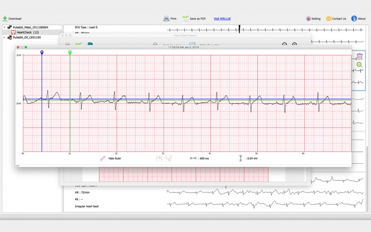This screenshot has width=371, height=232.
Task: Click the HeartCheck Report title bar
Action: [x=185, y=35]
